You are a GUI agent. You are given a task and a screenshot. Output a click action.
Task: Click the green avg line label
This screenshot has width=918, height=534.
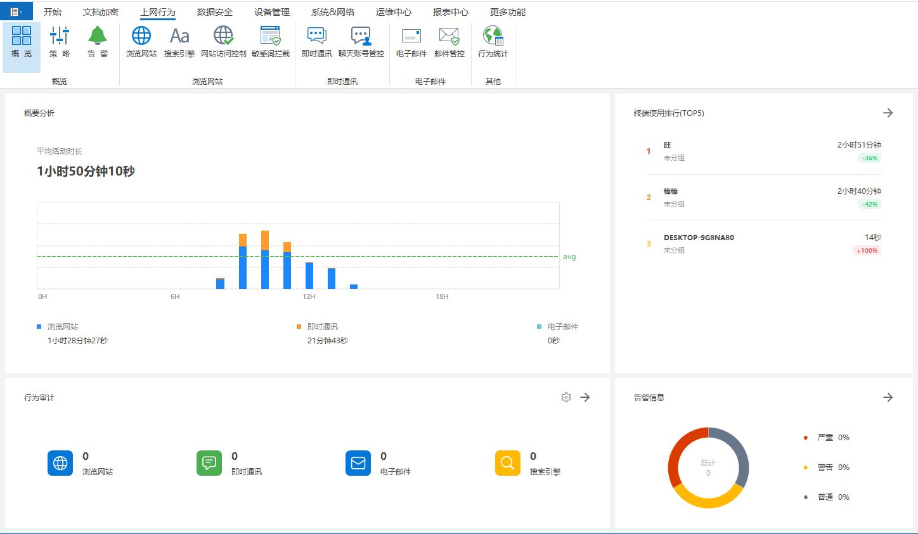click(569, 257)
